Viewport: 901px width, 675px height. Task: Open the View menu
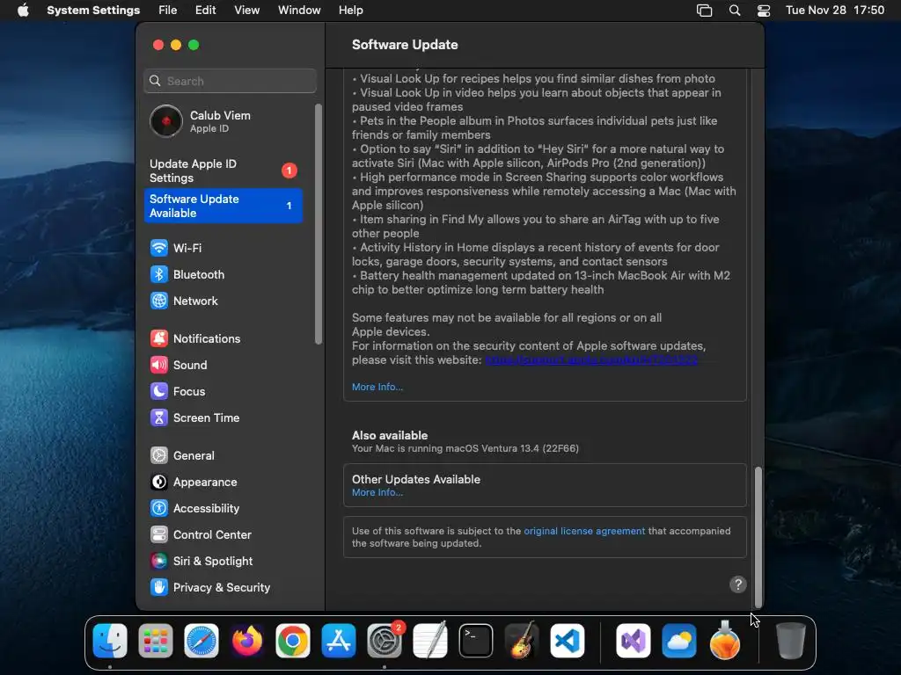click(x=246, y=11)
